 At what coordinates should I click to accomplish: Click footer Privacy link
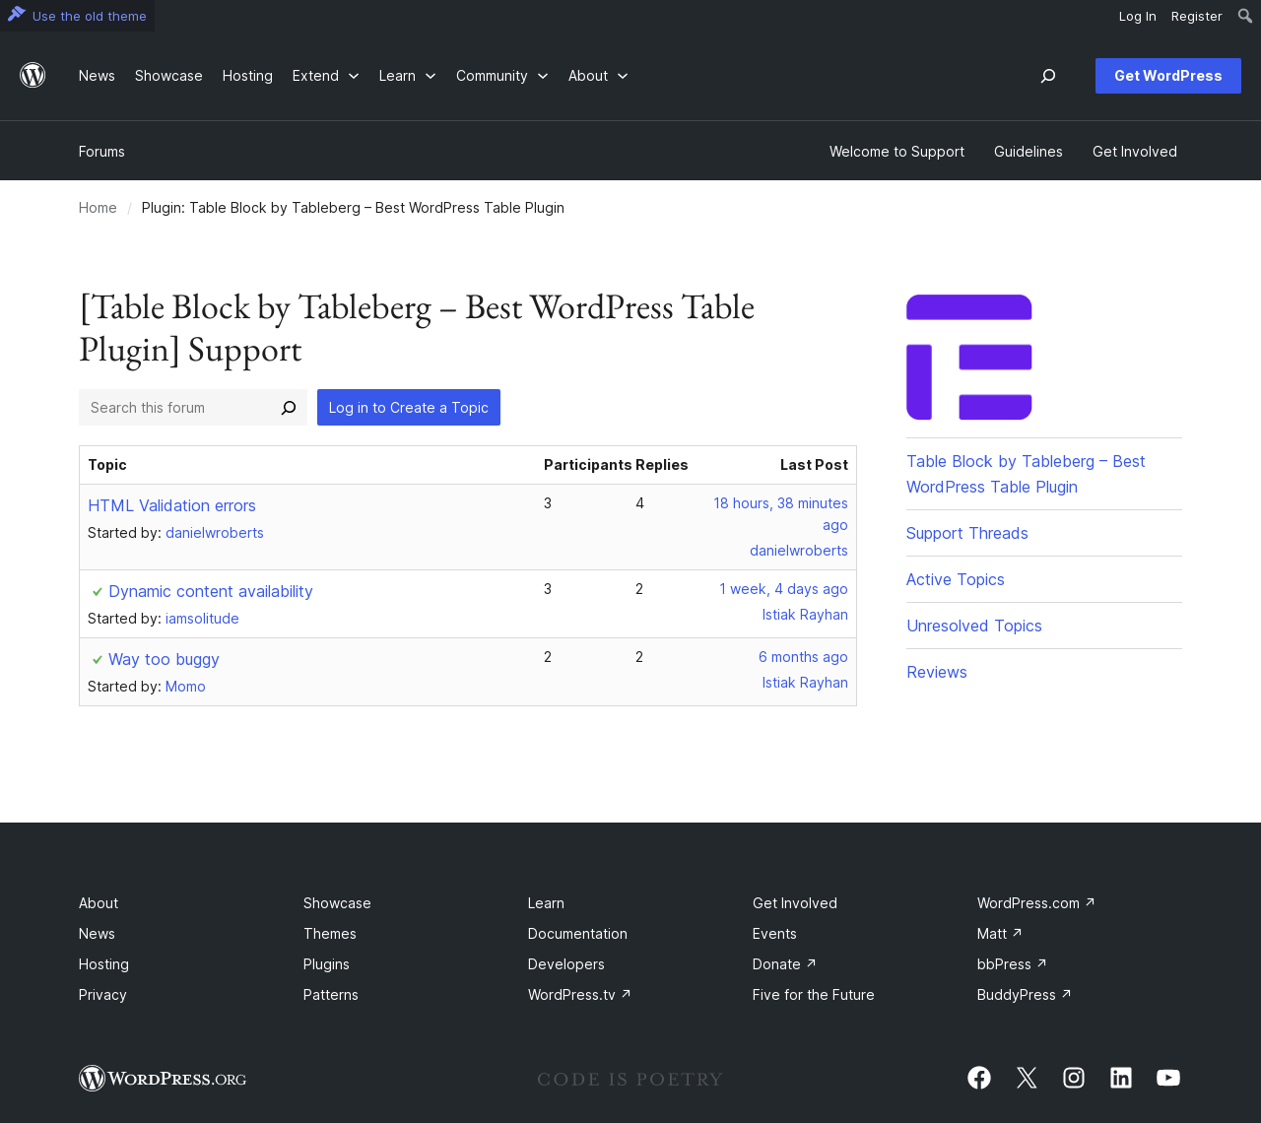coord(102,995)
